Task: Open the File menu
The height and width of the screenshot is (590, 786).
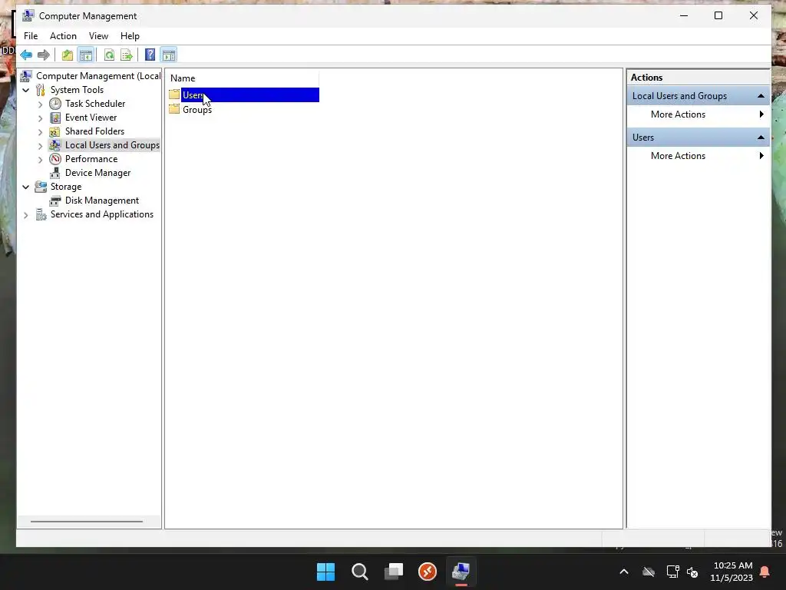Action: (x=31, y=36)
